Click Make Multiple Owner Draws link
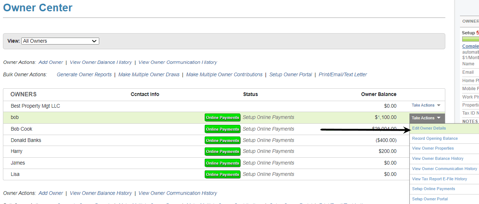479x204 pixels. (149, 74)
